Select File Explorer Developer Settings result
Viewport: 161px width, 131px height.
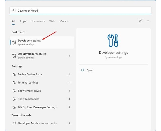tap(42, 107)
